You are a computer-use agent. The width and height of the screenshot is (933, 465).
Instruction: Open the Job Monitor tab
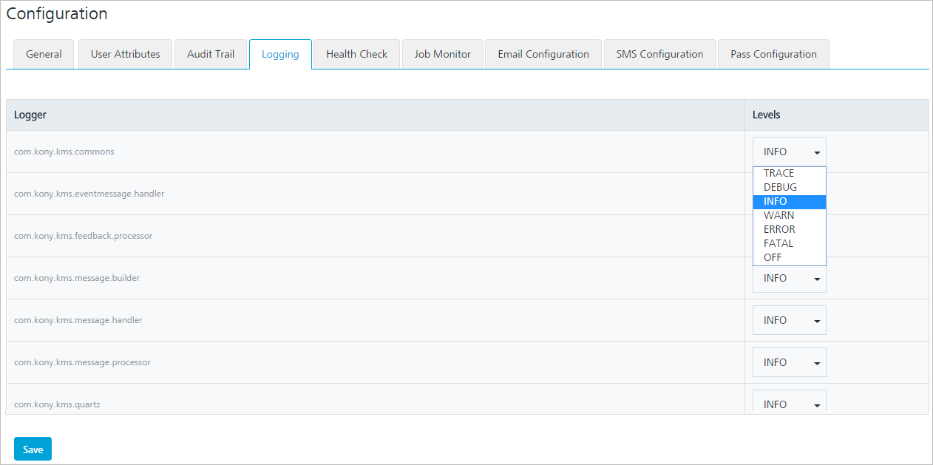[442, 54]
